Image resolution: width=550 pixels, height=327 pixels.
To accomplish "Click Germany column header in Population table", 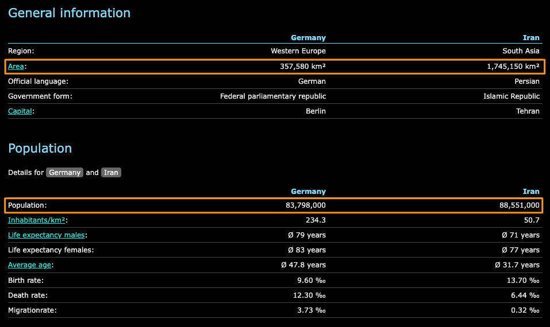I will coord(308,192).
